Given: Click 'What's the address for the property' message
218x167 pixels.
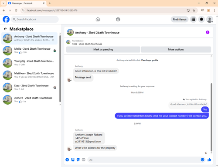Looking at the screenshot, I should [x=95, y=148].
